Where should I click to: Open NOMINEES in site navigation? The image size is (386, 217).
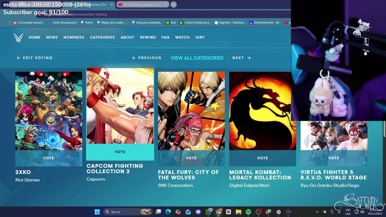click(74, 37)
